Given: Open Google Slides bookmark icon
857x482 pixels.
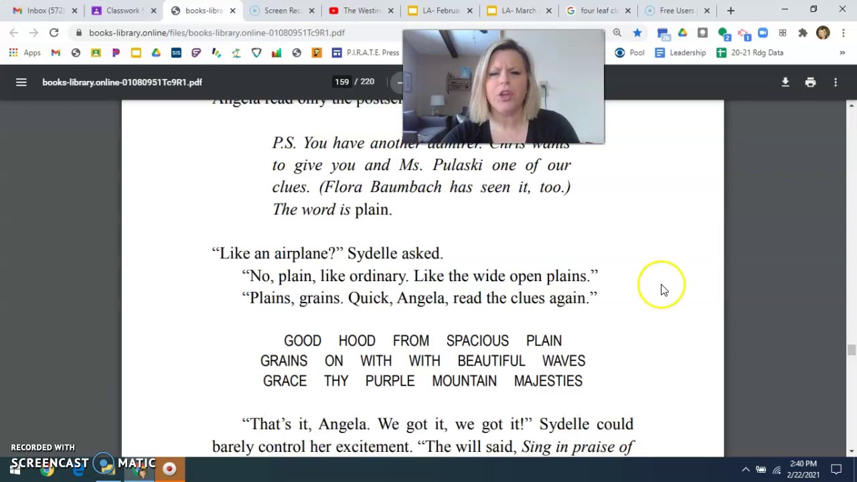Looking at the screenshot, I should pyautogui.click(x=136, y=53).
